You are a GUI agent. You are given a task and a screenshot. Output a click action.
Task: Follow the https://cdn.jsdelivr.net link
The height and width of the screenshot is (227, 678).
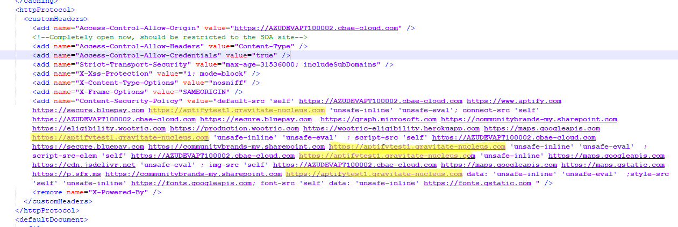(84, 164)
